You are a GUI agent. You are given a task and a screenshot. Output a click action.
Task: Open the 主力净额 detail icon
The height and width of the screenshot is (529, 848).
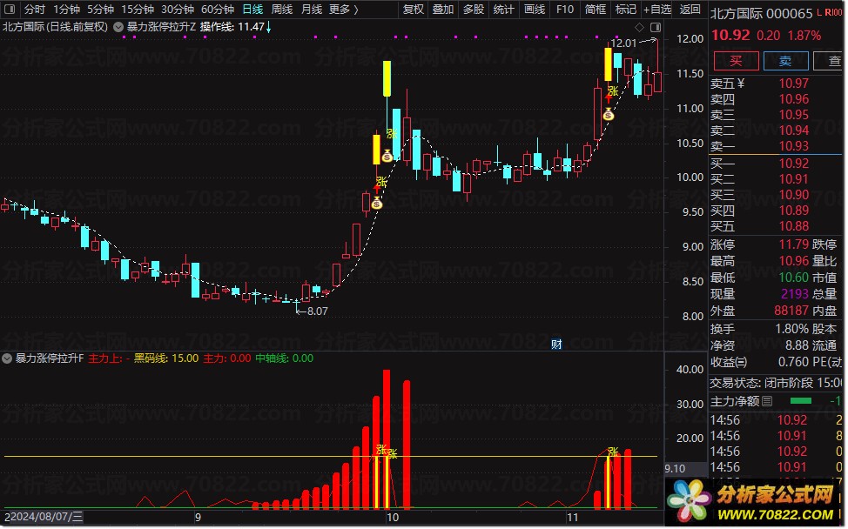(767, 401)
